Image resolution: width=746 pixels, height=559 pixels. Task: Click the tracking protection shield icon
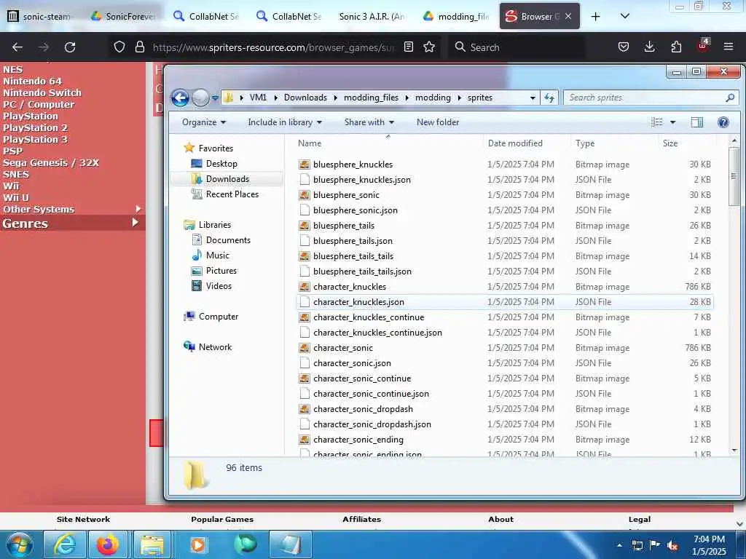coord(119,47)
